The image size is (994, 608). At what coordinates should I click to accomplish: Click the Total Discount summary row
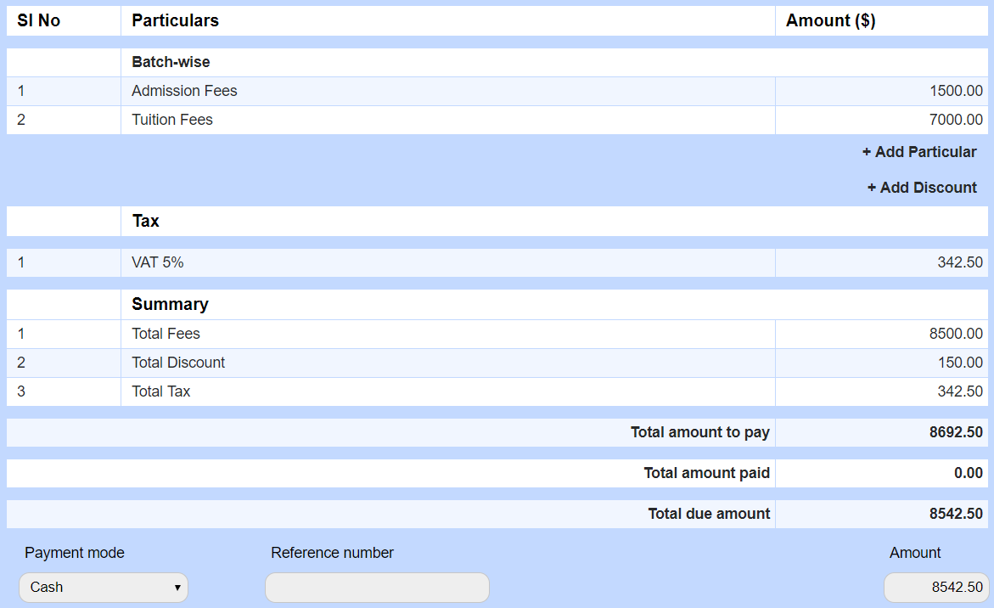point(178,363)
